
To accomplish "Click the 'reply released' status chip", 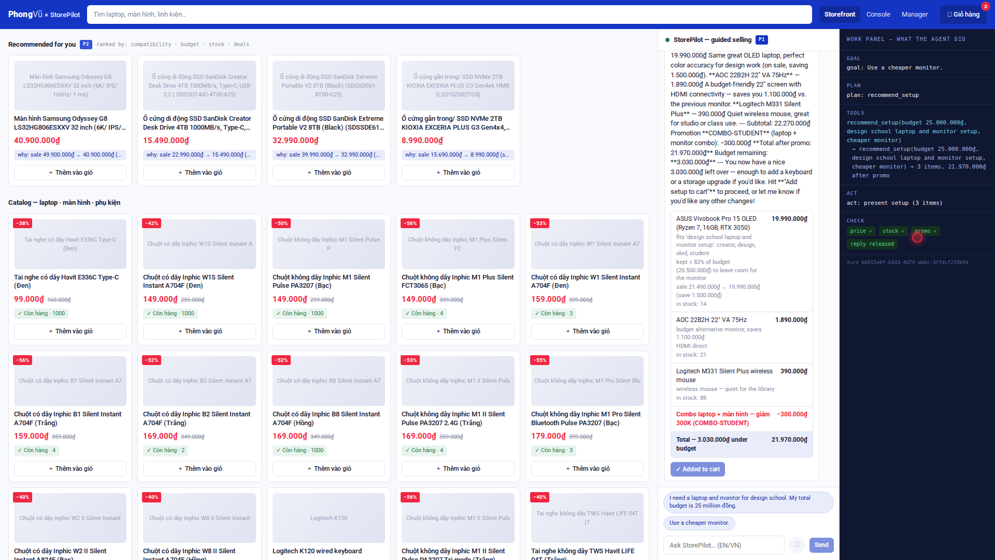I will [x=872, y=244].
